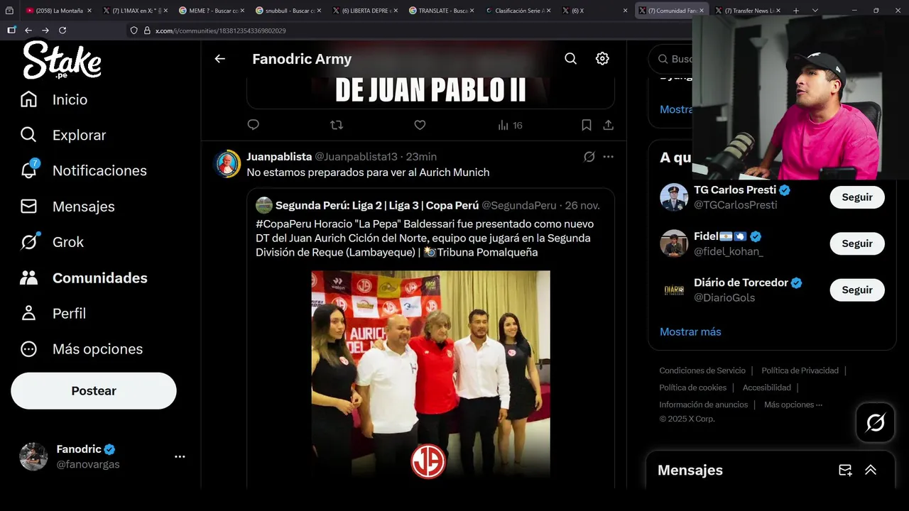Click Grok icon on Juanpablista post
The width and height of the screenshot is (909, 511).
(x=589, y=157)
